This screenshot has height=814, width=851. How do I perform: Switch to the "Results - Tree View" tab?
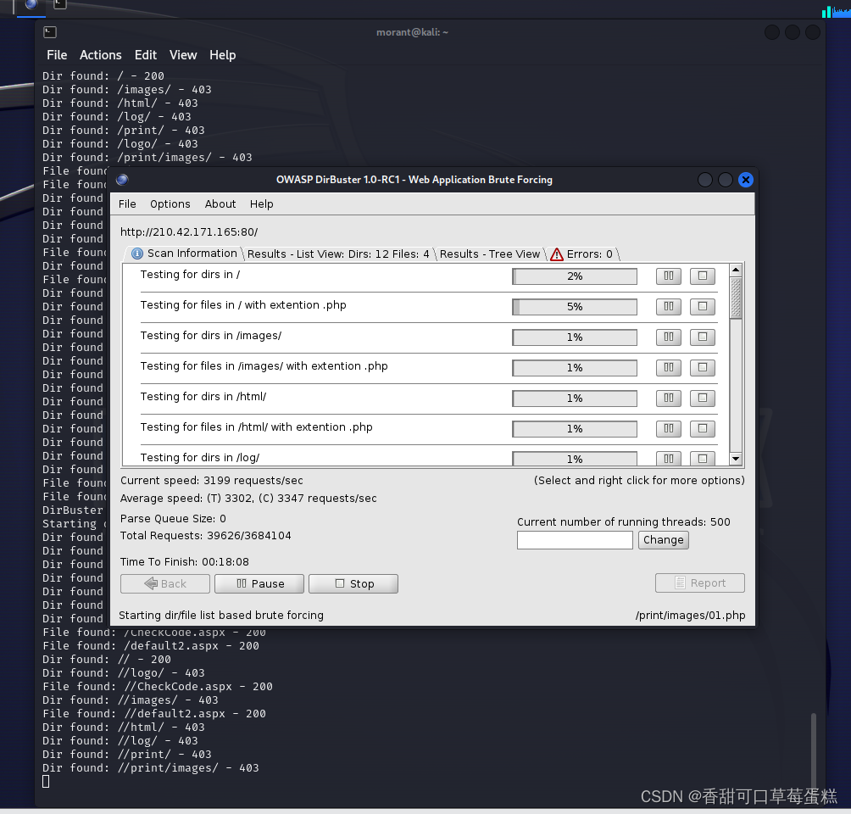pos(490,254)
